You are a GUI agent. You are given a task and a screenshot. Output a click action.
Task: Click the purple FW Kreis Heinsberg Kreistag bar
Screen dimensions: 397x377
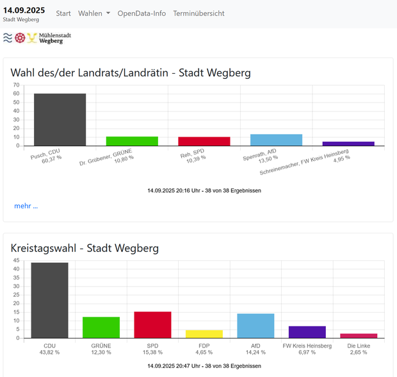click(307, 332)
